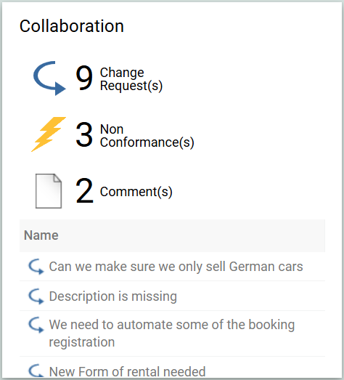Select the Change Request(s) label
344x380 pixels.
coord(131,79)
